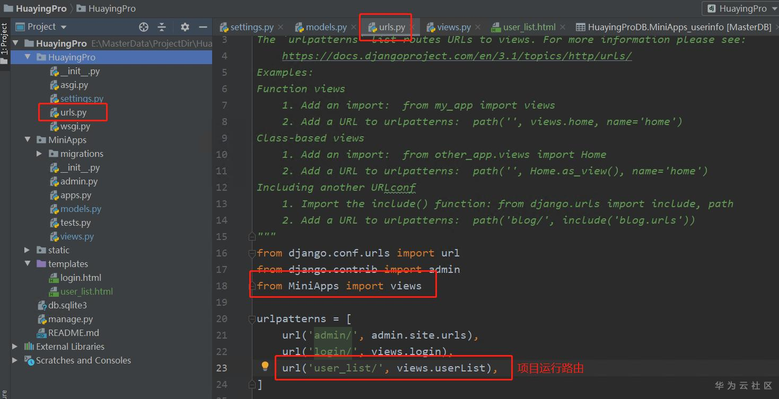Switch to views.py editor tab
779x399 pixels.
[454, 27]
